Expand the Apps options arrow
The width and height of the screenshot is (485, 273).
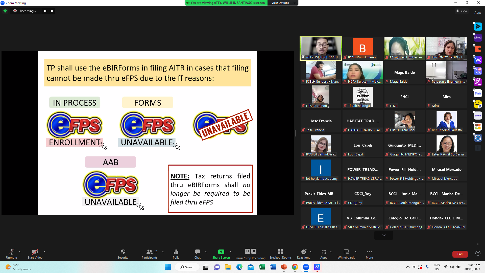[331, 252]
